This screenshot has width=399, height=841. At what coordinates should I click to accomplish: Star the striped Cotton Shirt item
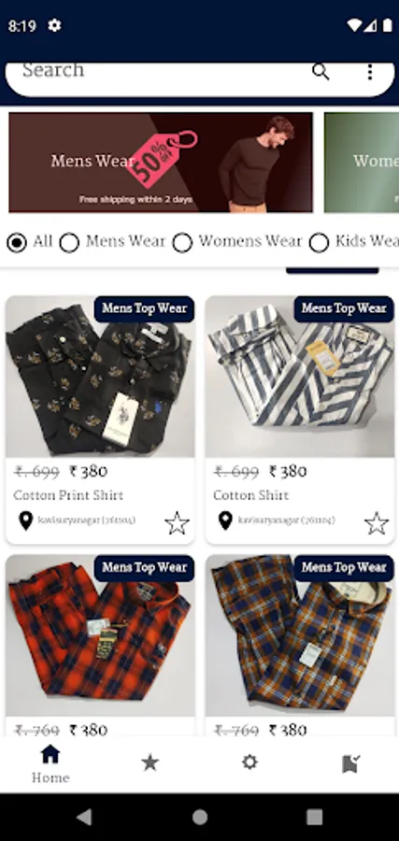pyautogui.click(x=377, y=523)
